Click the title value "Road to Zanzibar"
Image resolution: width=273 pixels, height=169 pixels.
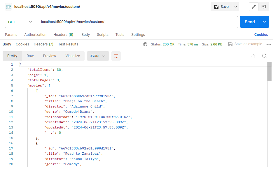click(x=82, y=154)
